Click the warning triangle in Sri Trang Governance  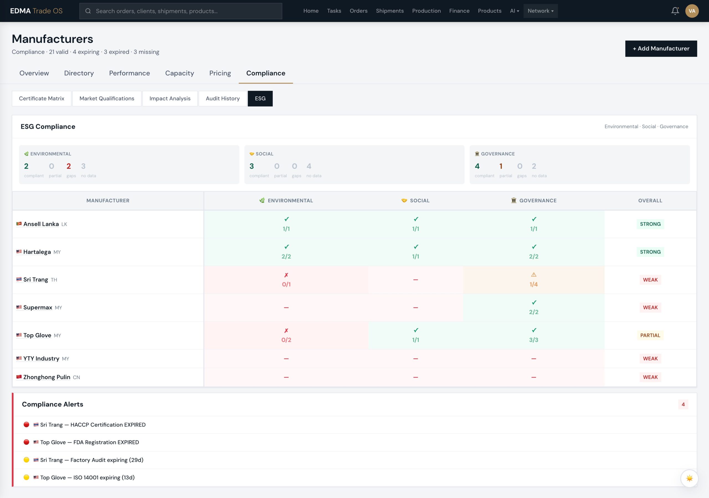point(534,275)
